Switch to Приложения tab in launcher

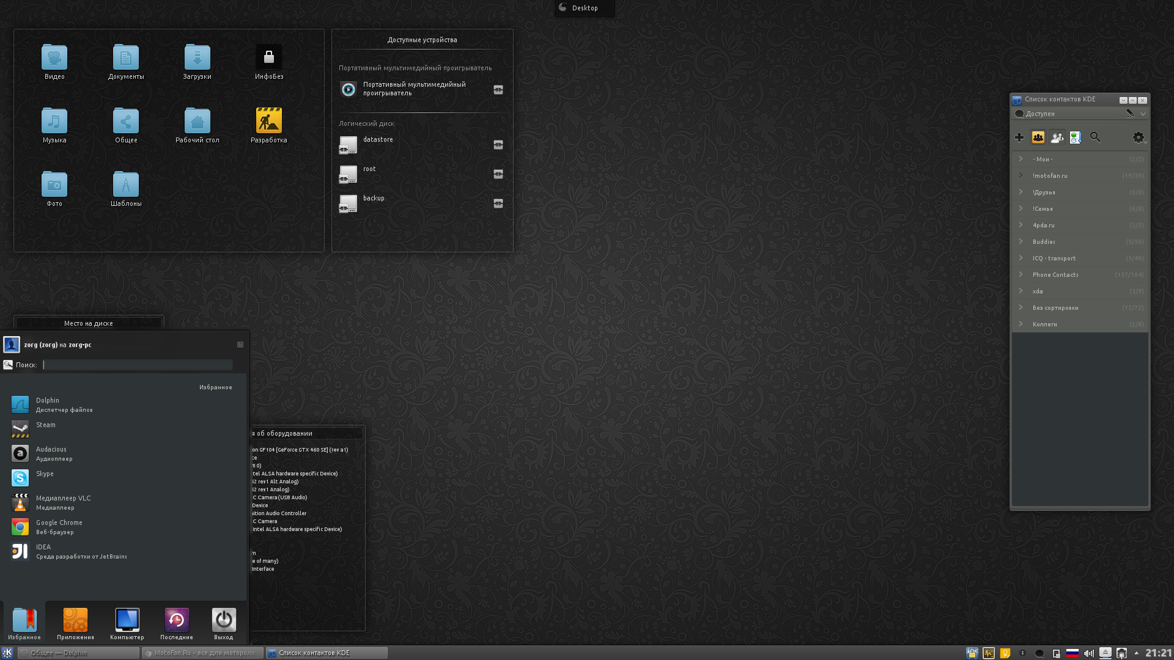pos(76,623)
